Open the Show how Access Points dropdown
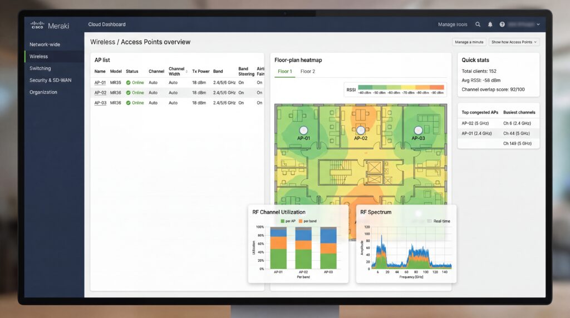The height and width of the screenshot is (318, 570). point(514,42)
